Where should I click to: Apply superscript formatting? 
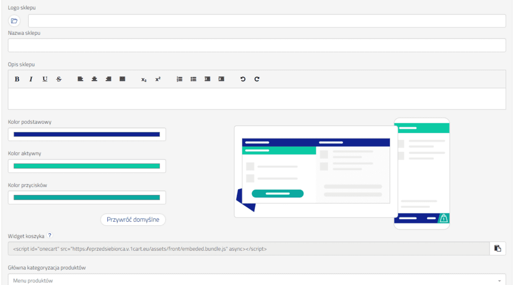pyautogui.click(x=158, y=79)
